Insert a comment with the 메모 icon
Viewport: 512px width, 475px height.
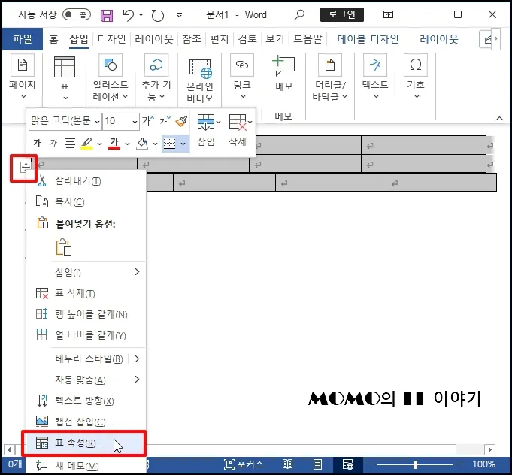tap(283, 66)
